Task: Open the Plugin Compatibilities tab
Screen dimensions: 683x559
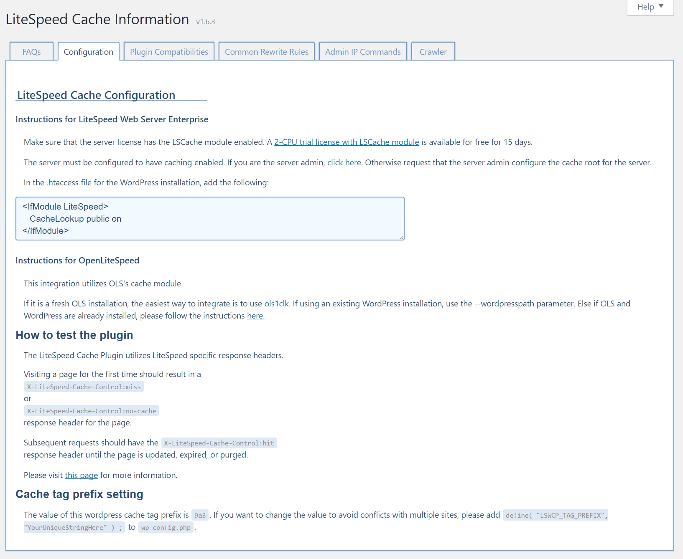Action: [x=169, y=51]
